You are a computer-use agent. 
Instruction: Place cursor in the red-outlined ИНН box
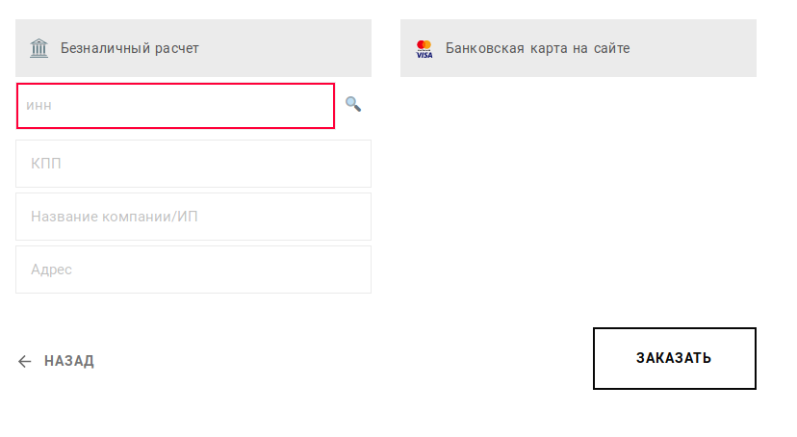[175, 106]
